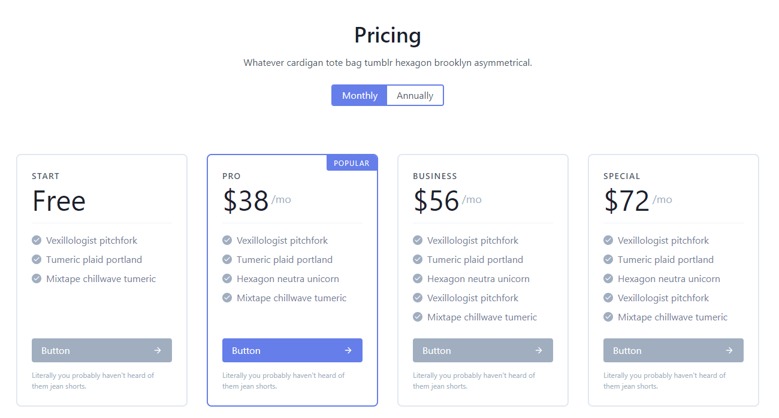Click the Free price in Start card

[x=59, y=201]
